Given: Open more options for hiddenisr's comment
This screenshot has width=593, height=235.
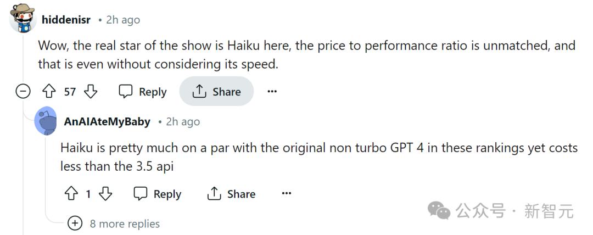Looking at the screenshot, I should click(272, 92).
